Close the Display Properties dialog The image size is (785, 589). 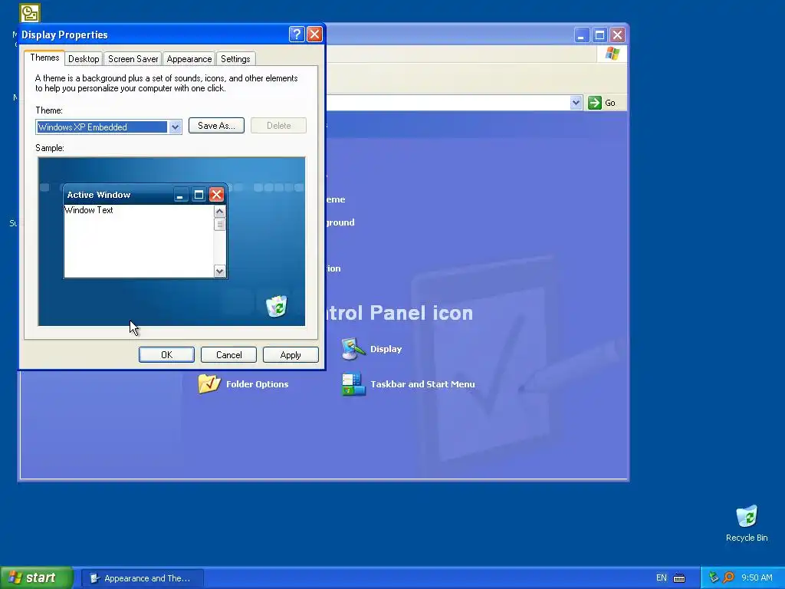click(314, 34)
